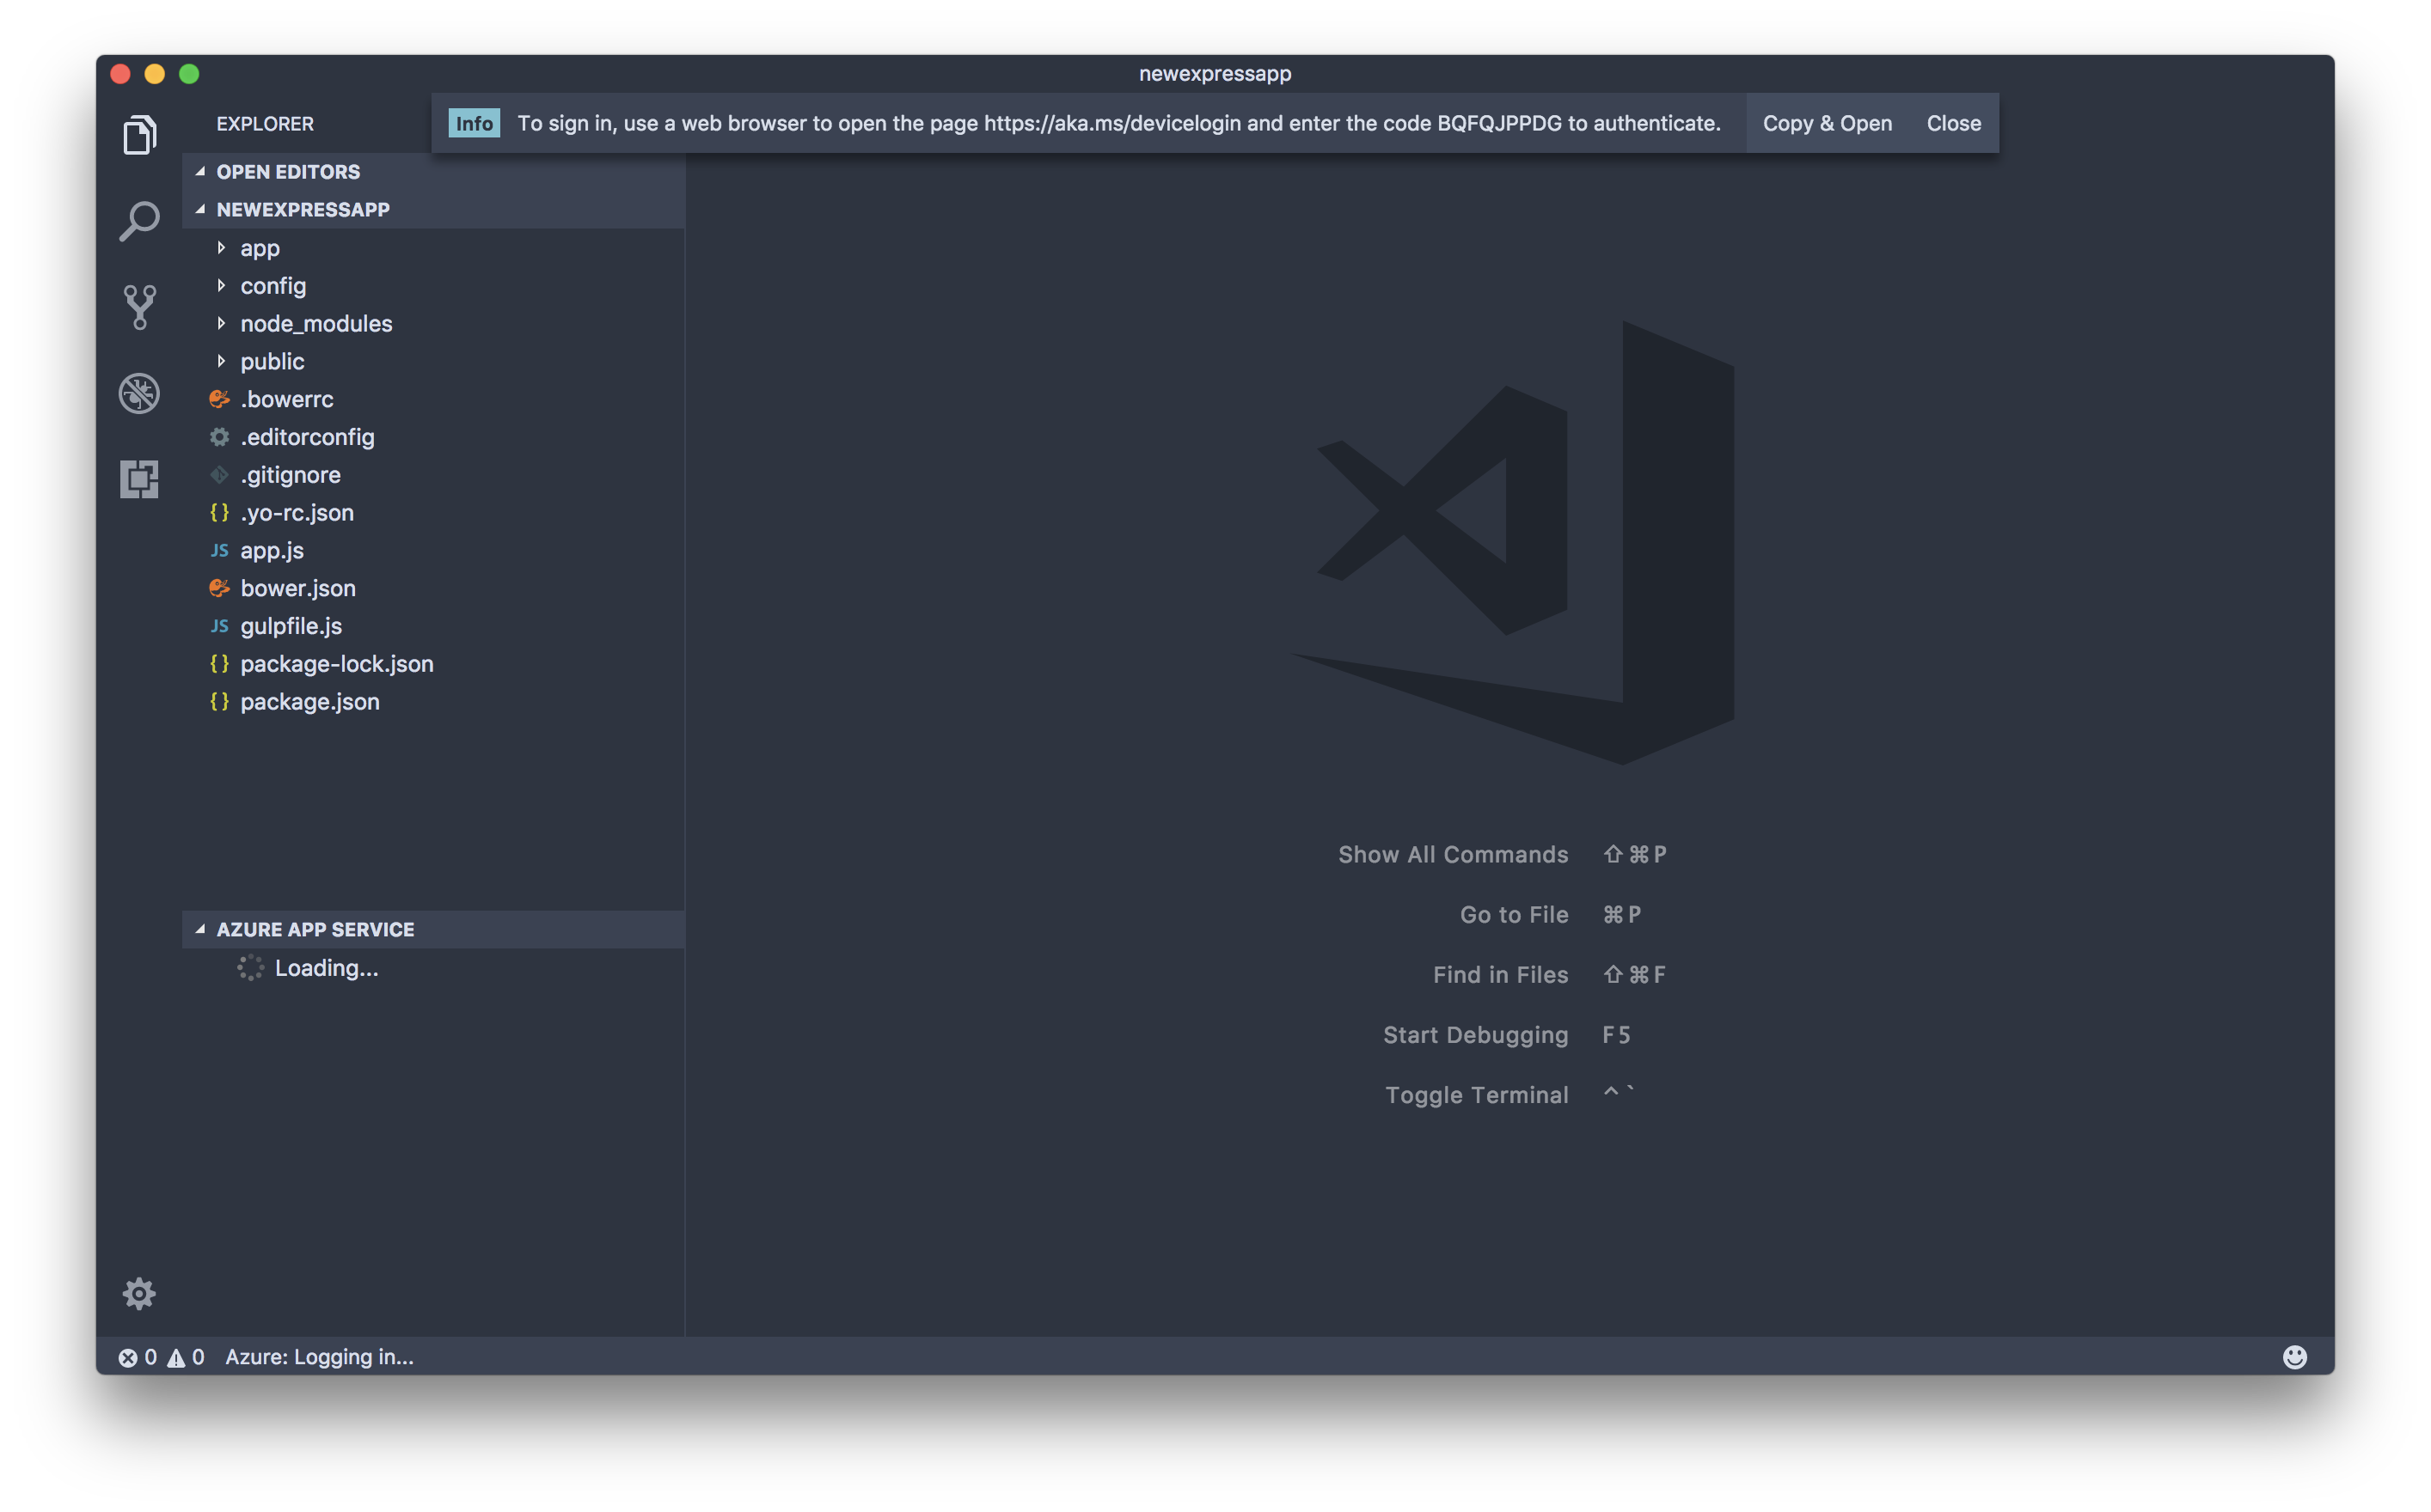Click the Loading spinner icon

click(x=250, y=967)
